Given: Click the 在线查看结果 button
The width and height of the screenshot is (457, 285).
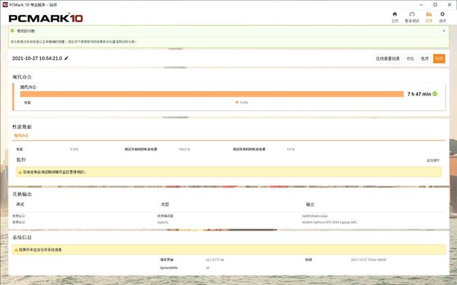Looking at the screenshot, I should (388, 59).
